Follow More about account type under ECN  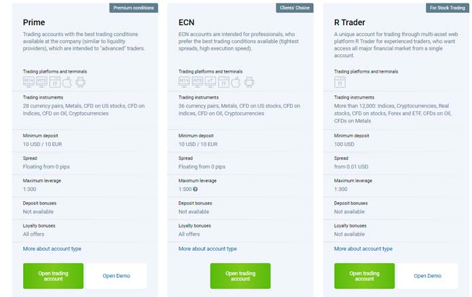point(208,249)
